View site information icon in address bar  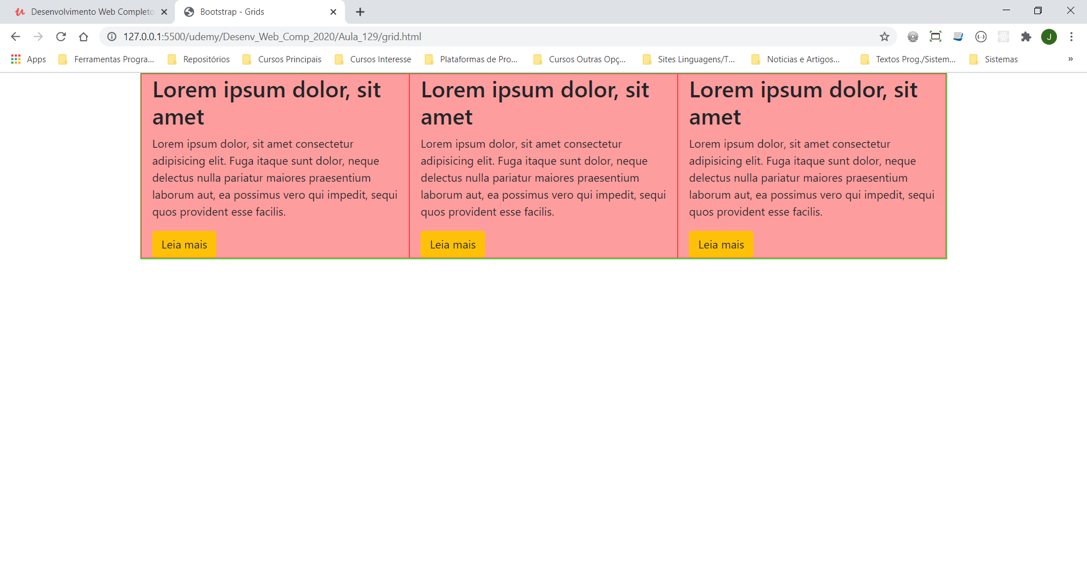click(112, 37)
